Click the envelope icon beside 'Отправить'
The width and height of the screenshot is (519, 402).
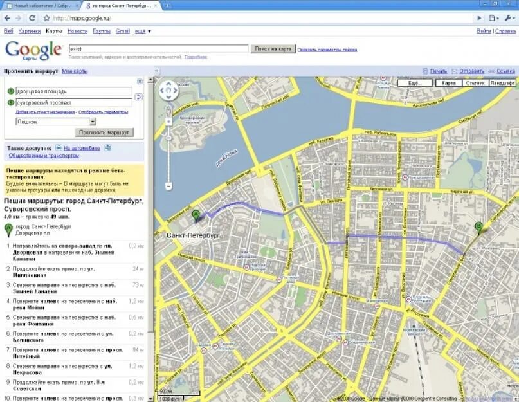[x=455, y=71]
